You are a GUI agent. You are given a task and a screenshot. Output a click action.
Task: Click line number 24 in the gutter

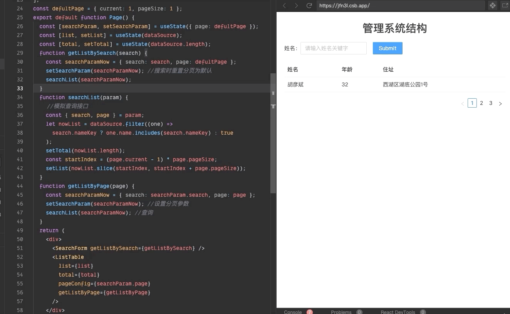[20, 8]
